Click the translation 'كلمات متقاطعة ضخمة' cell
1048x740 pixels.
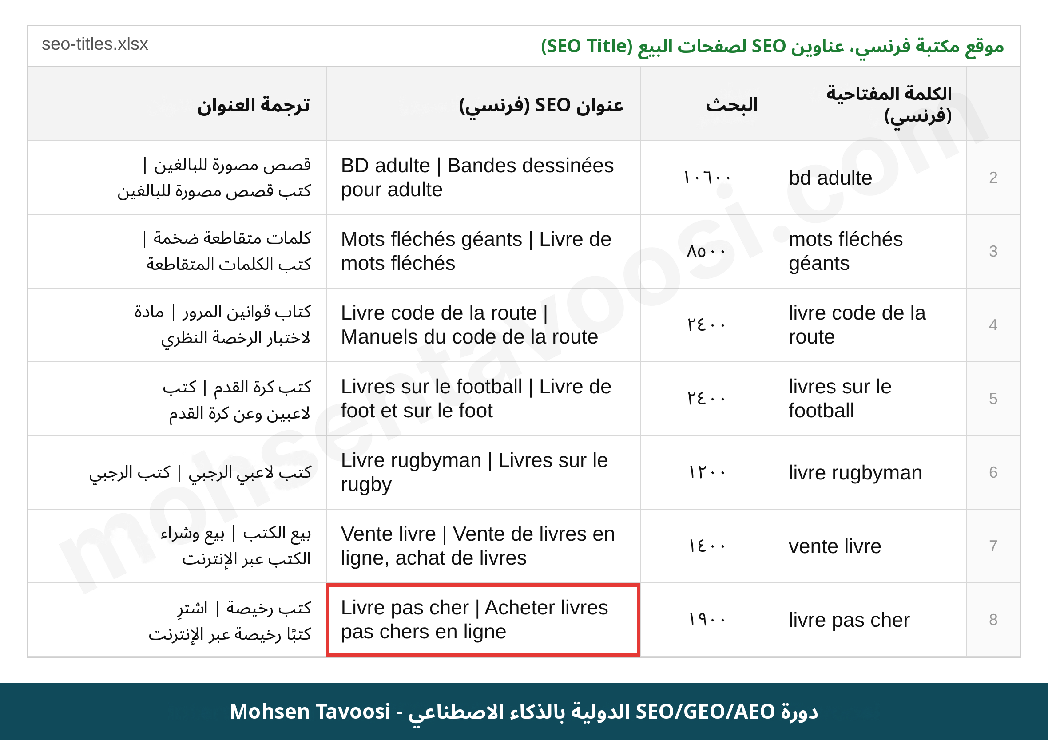(177, 251)
